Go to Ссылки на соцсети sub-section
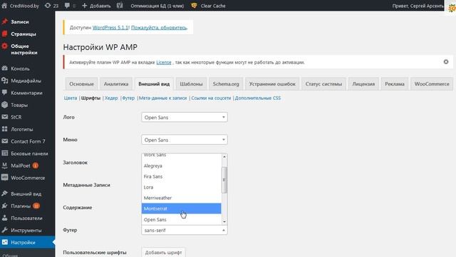The width and height of the screenshot is (456, 257). [x=211, y=98]
